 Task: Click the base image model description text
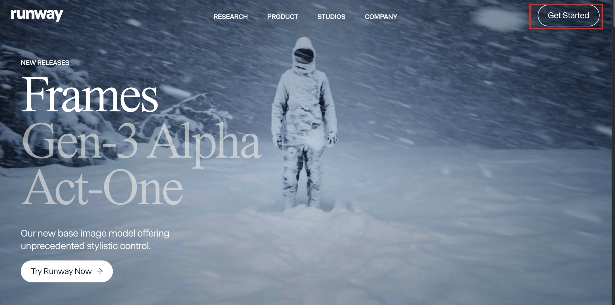(x=95, y=240)
